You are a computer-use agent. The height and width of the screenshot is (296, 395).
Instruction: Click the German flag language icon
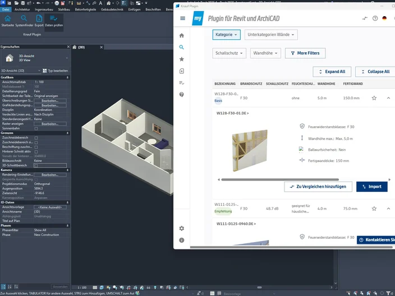pyautogui.click(x=384, y=18)
